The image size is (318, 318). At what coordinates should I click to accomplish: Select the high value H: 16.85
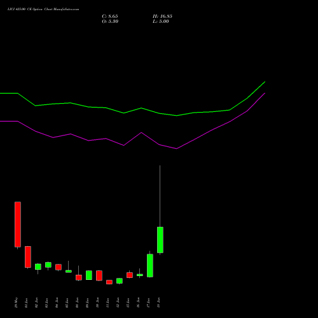click(162, 17)
